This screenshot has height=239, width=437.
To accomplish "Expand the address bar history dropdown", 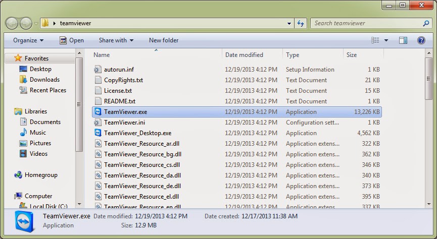I will pyautogui.click(x=289, y=24).
